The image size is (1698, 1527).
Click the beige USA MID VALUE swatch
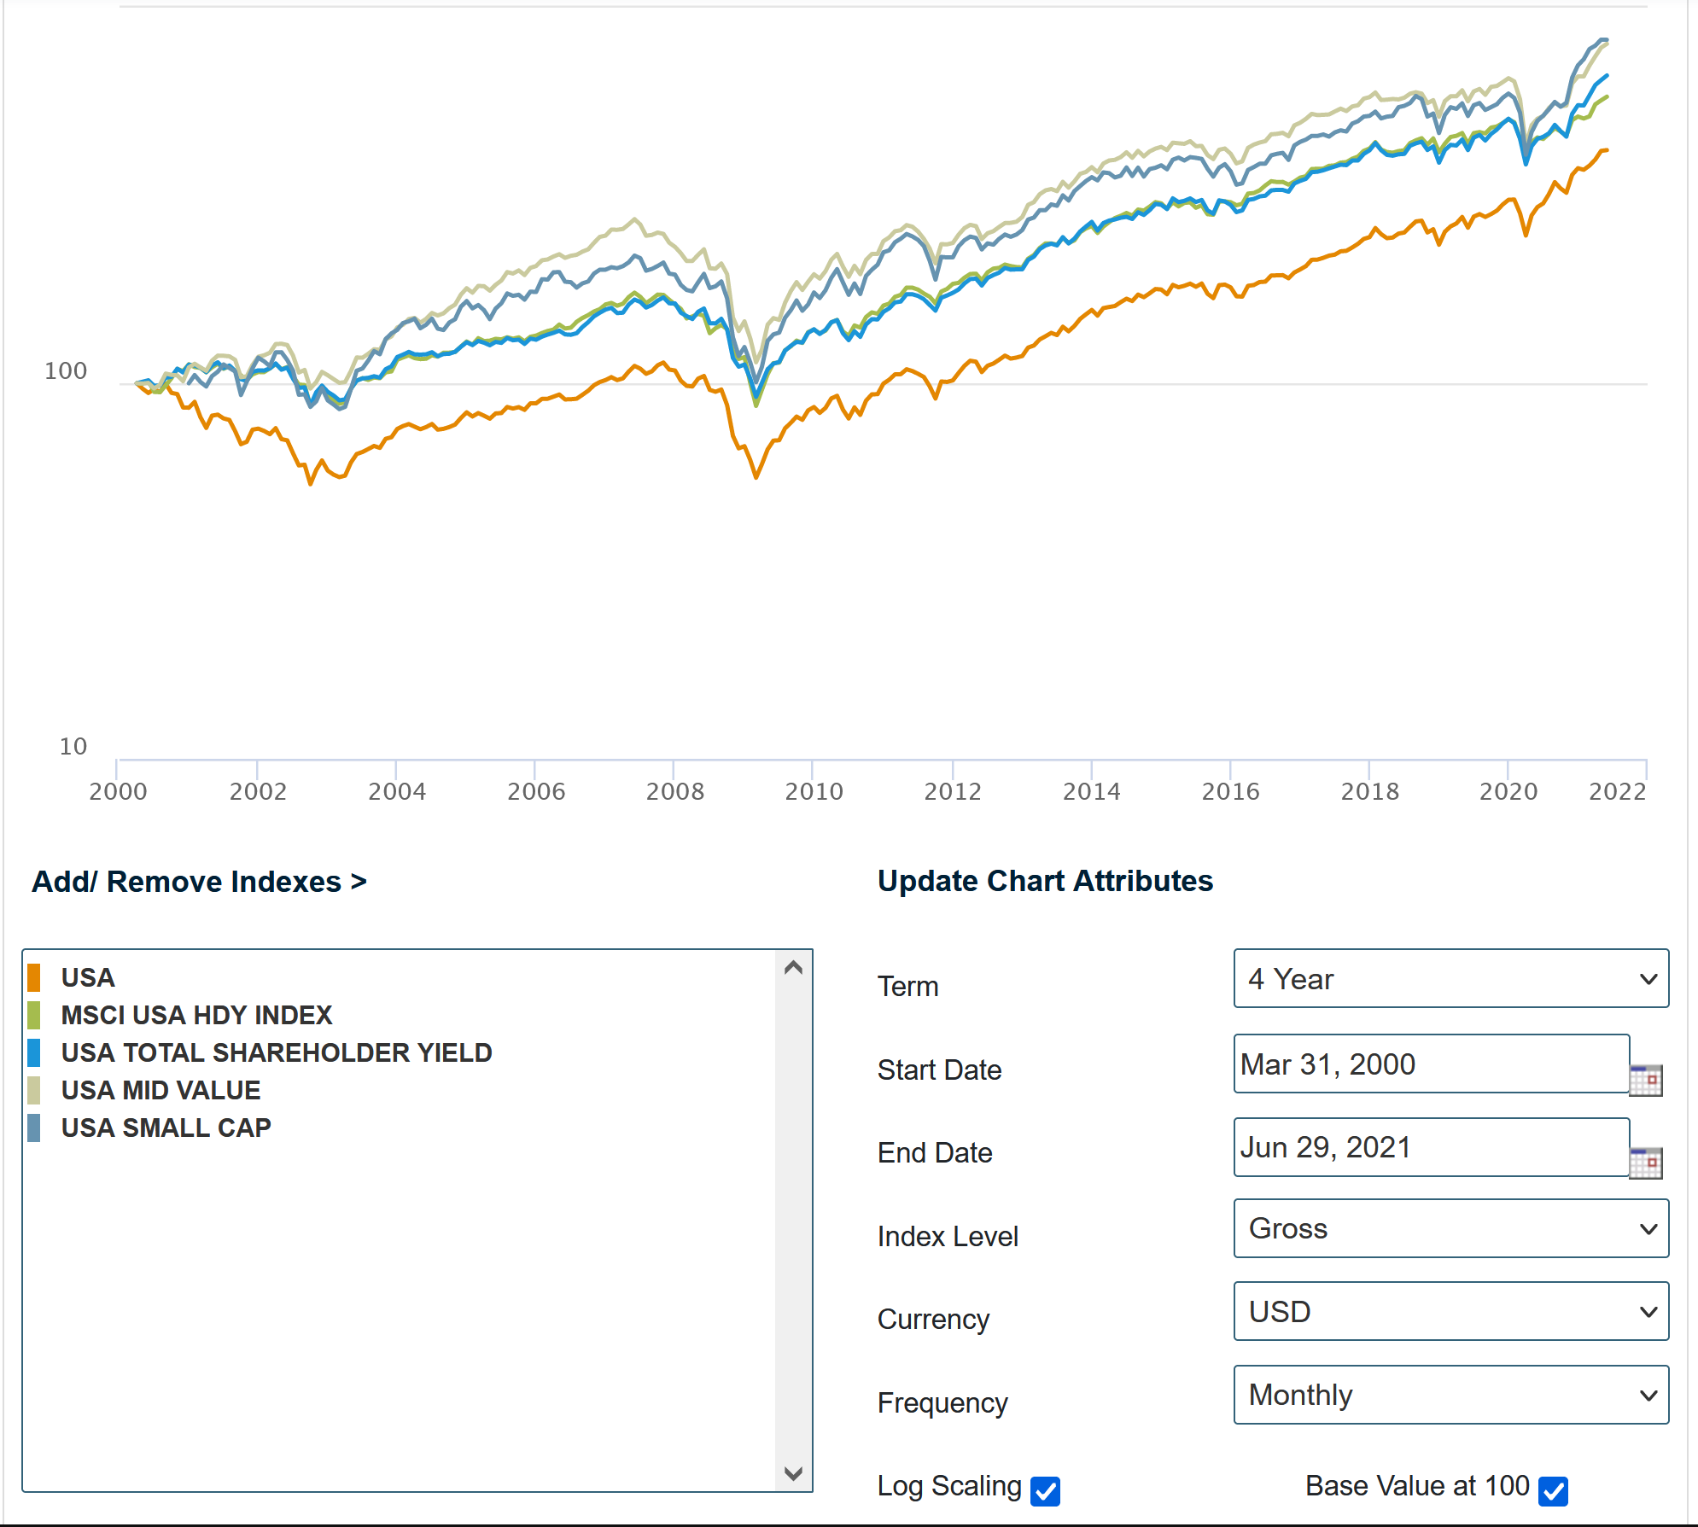pos(34,1090)
